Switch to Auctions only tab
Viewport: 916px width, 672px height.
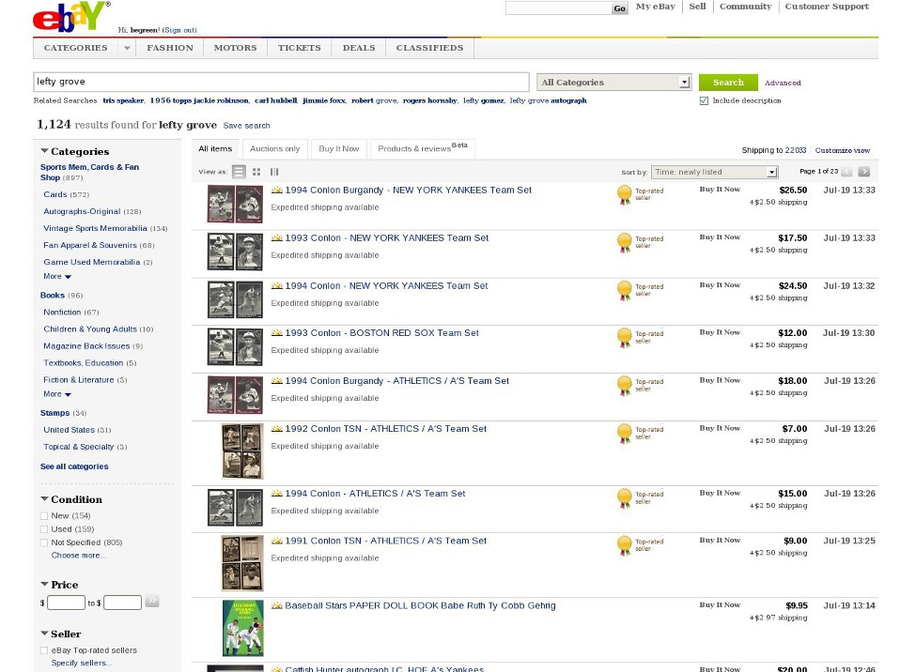pyautogui.click(x=274, y=148)
